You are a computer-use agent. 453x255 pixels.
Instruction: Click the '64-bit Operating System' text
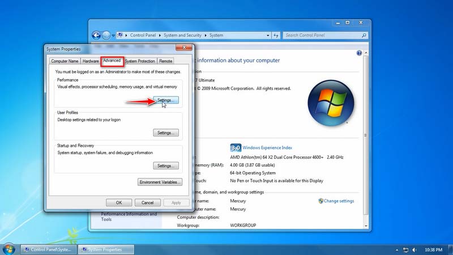pos(253,173)
